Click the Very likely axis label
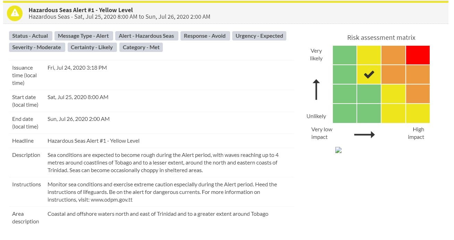Viewport: 454px width, 240px height. click(x=316, y=55)
